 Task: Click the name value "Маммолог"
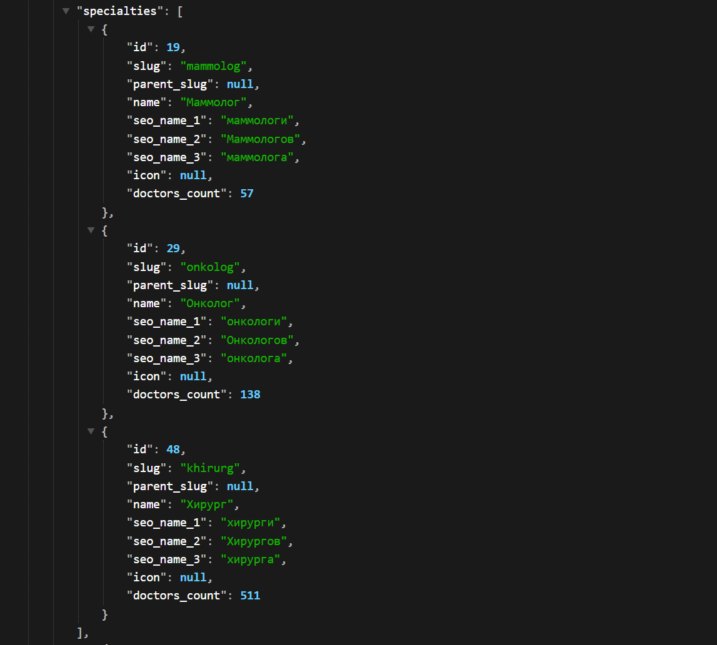point(213,102)
